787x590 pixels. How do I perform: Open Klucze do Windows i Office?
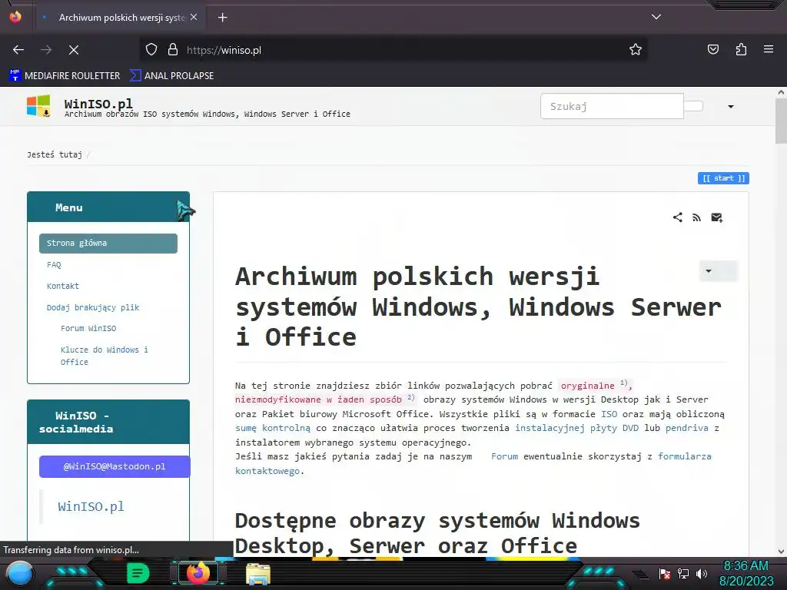105,356
